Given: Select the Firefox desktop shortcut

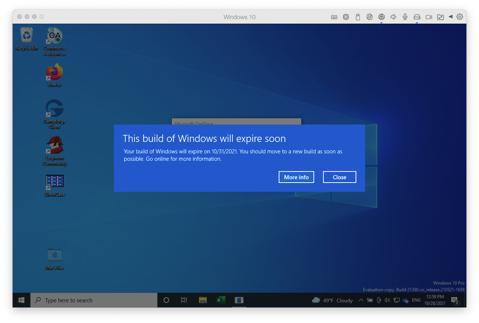Looking at the screenshot, I should [x=55, y=75].
